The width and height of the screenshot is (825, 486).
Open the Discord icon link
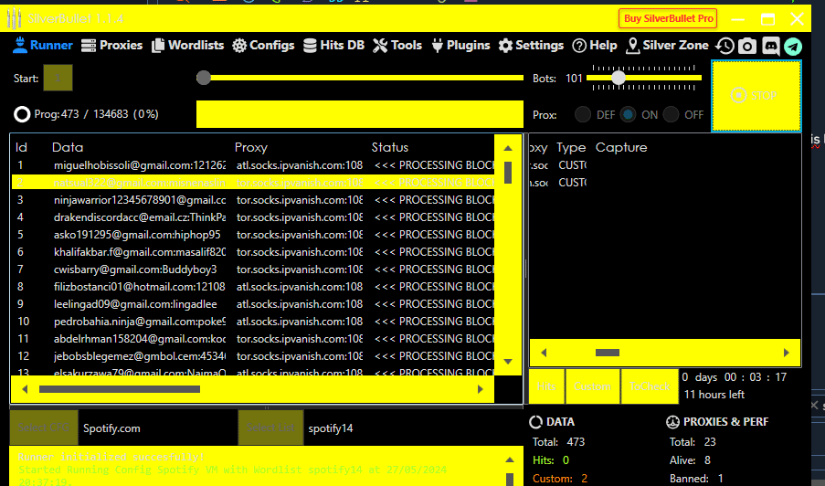coord(770,46)
